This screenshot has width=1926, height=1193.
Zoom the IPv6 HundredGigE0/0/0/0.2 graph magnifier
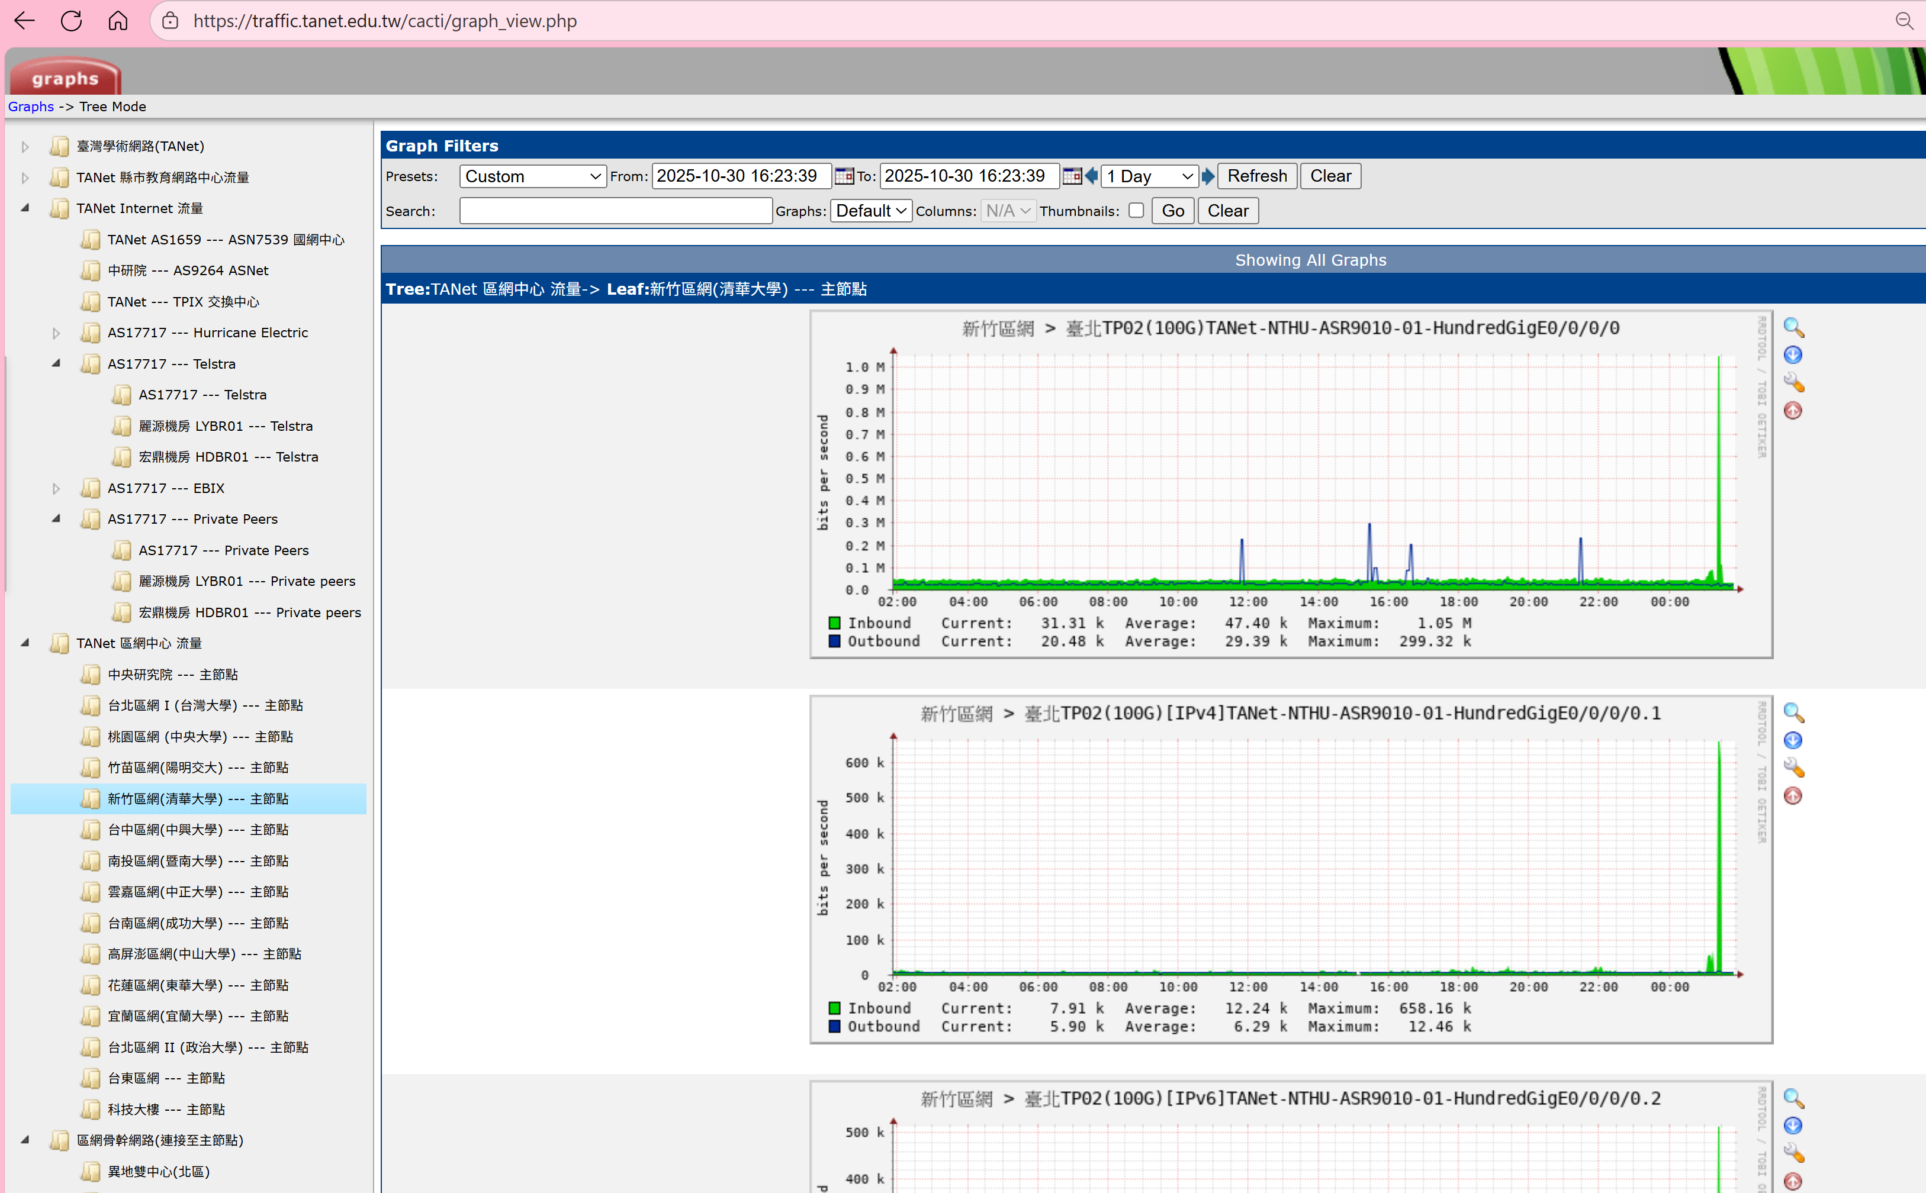click(x=1793, y=1098)
